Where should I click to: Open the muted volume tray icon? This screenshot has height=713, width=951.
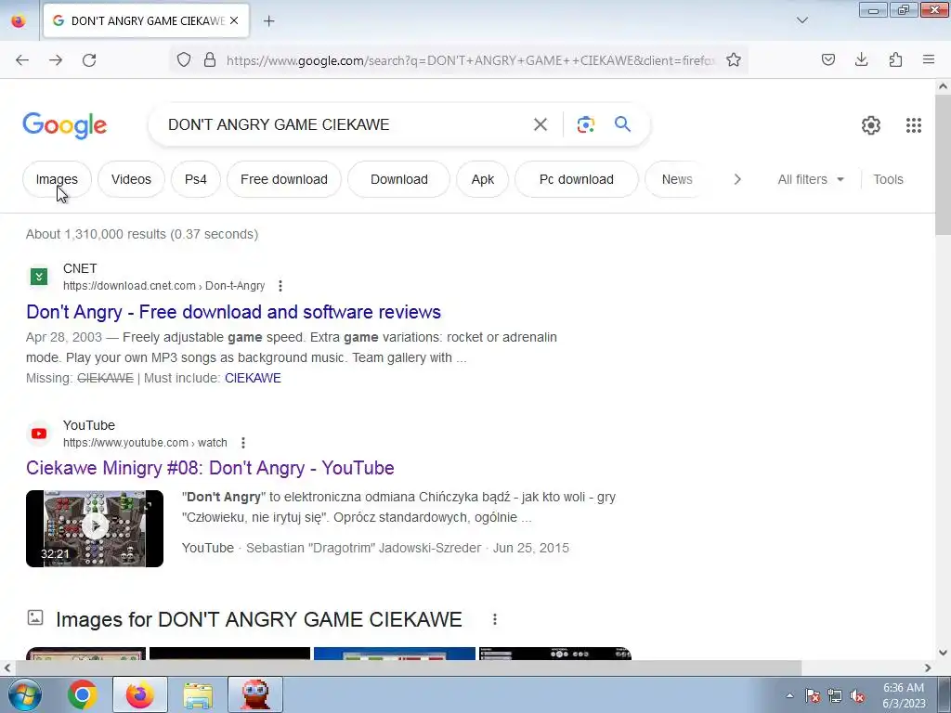(857, 696)
